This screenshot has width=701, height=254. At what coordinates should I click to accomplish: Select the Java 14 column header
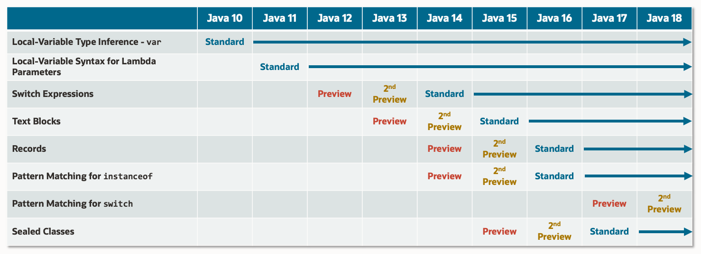coord(444,18)
